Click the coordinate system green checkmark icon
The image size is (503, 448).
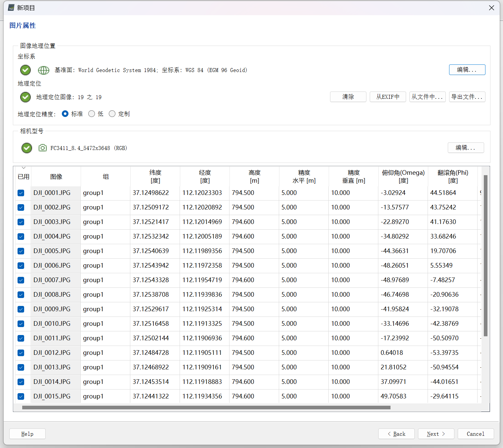click(x=25, y=70)
